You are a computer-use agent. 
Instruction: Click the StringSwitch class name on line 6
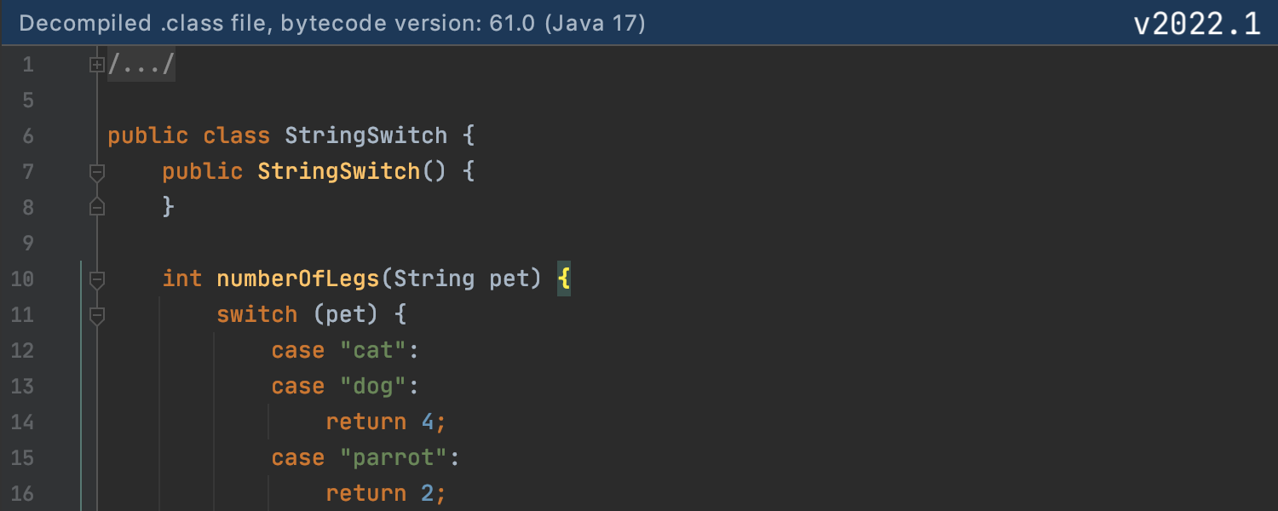pyautogui.click(x=366, y=136)
